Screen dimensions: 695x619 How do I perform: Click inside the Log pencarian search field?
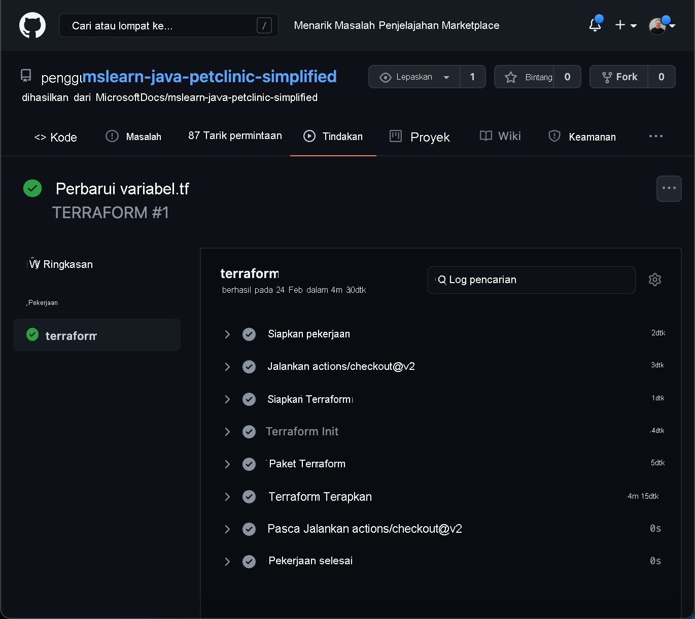(531, 280)
